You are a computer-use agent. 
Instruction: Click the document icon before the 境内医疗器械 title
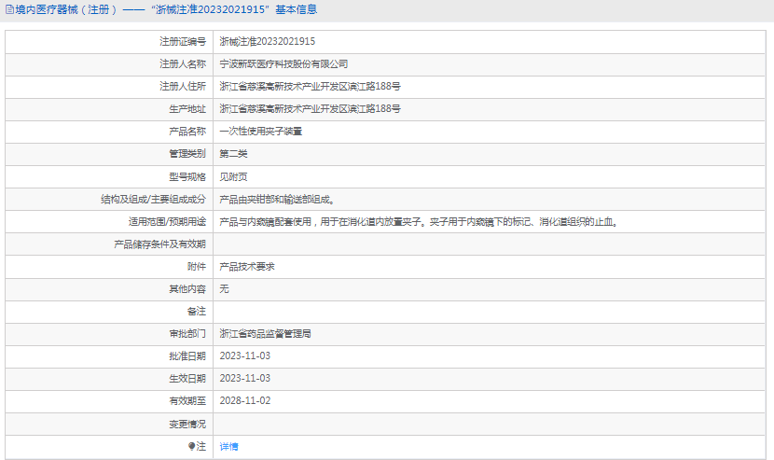[x=9, y=9]
